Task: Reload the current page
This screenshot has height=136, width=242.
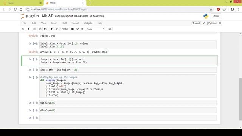Action: pos(15,9)
